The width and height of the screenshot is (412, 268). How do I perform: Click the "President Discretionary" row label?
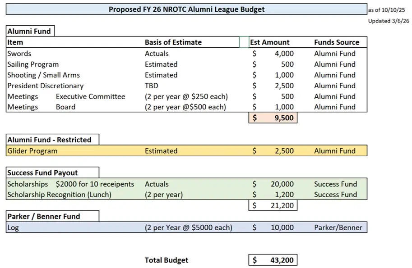(x=45, y=86)
